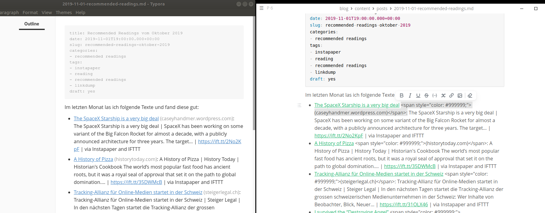Viewport: 545px width, 213px height.
Task: Click 'I survived the Destroying Angel' link
Action: point(351,211)
